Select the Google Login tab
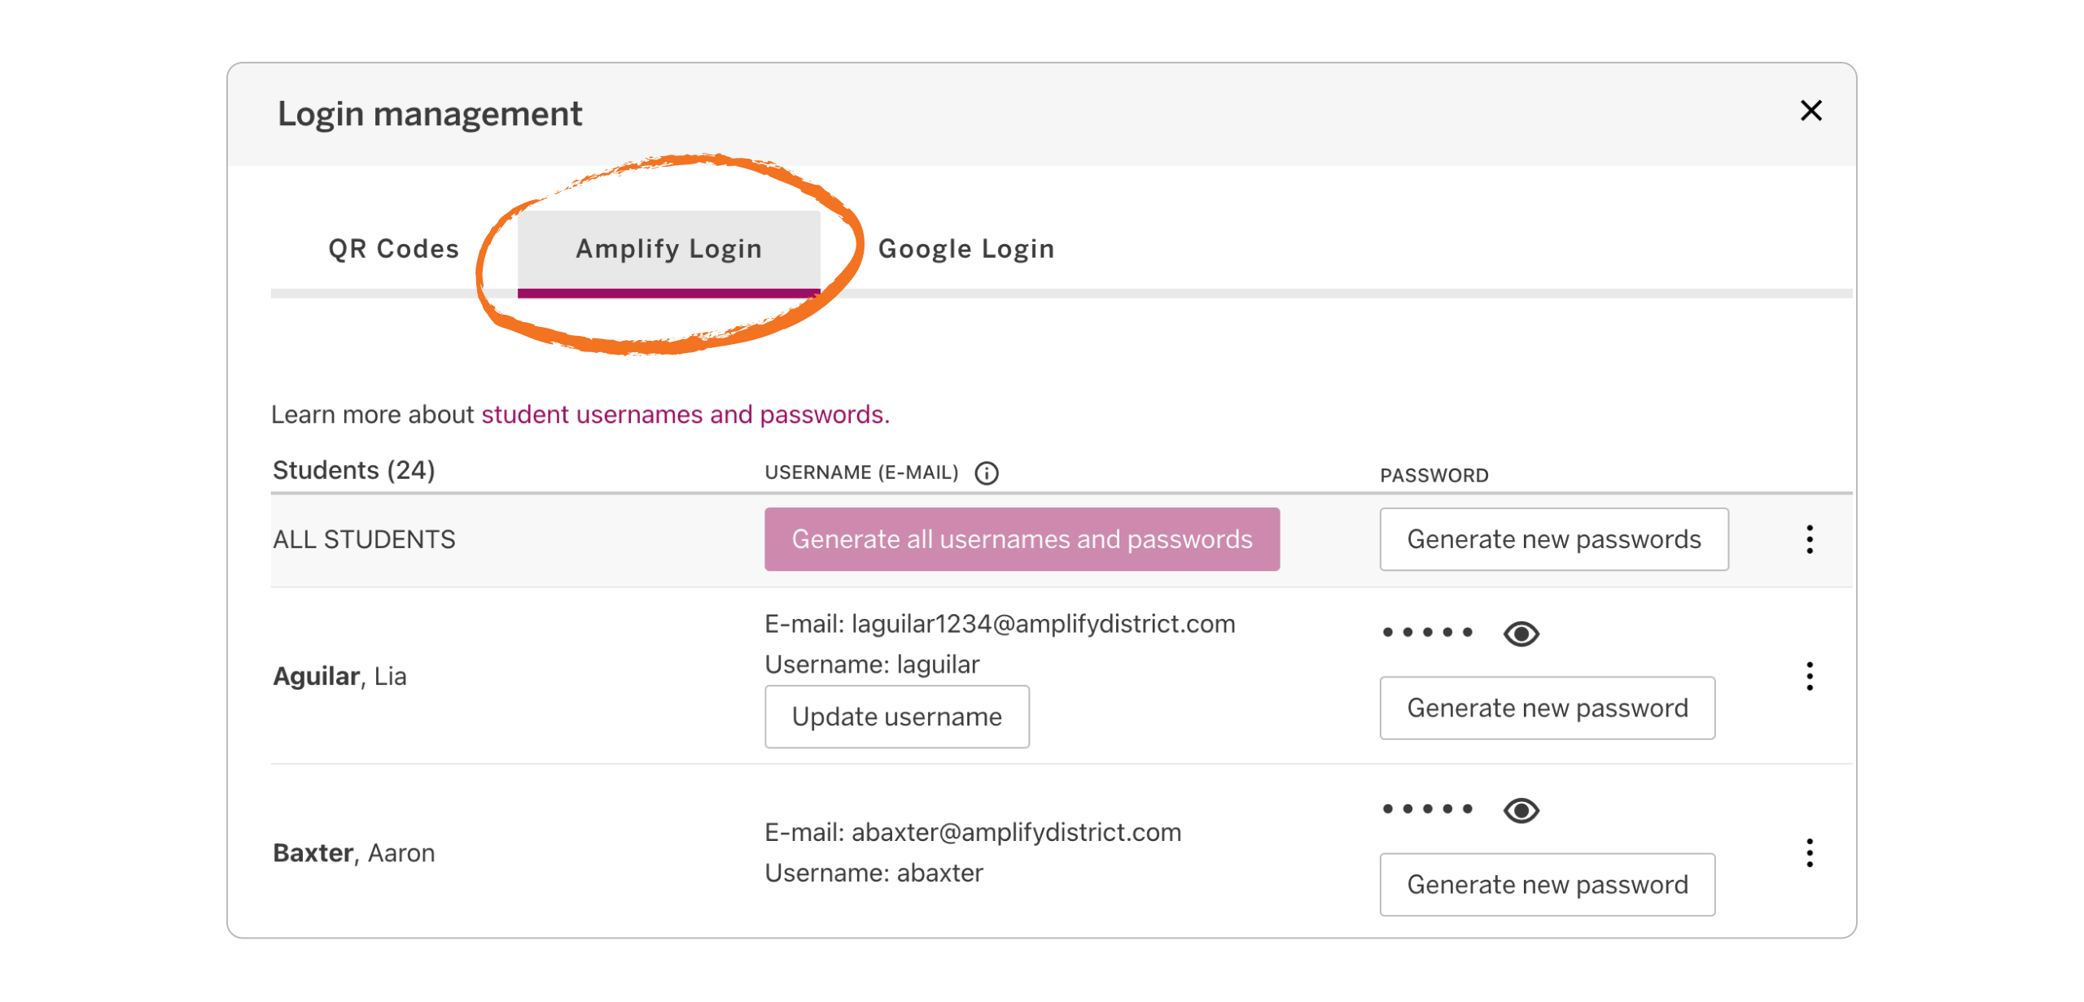2084x1002 pixels. coord(966,248)
